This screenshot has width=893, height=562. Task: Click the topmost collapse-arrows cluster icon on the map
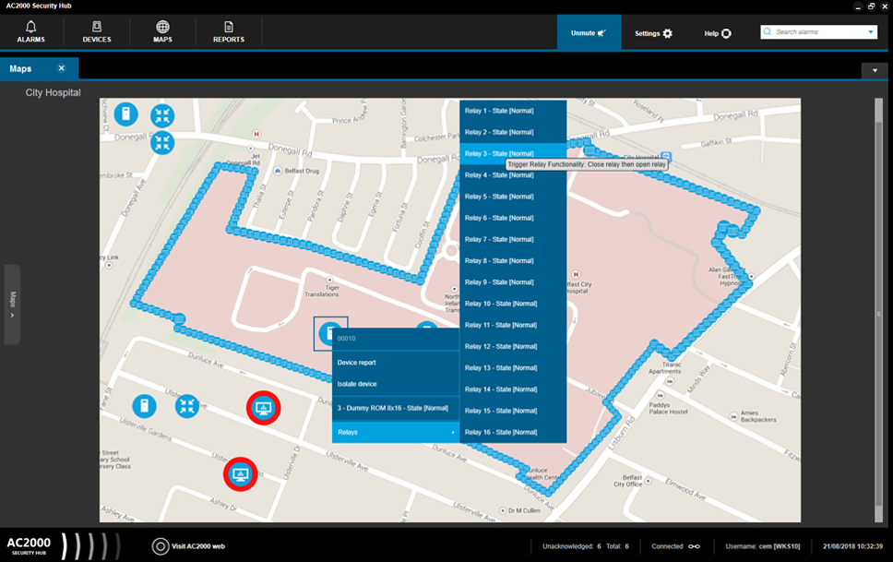[162, 115]
